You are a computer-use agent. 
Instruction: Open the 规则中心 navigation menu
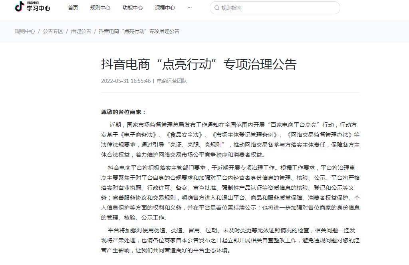pos(100,8)
